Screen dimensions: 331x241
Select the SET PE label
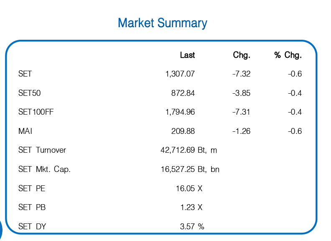tap(32, 189)
